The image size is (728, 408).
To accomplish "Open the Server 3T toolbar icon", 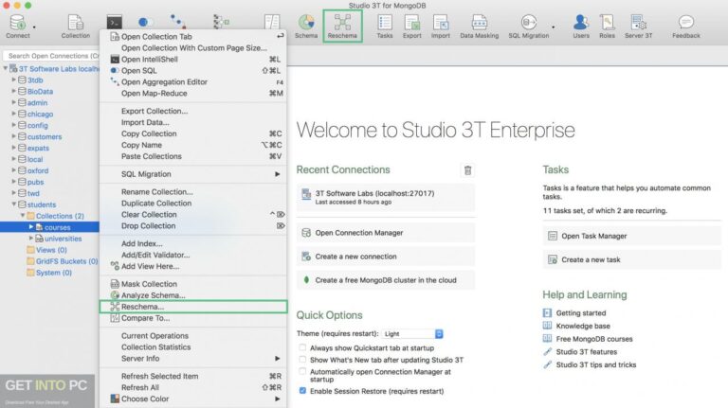I will 638,23.
